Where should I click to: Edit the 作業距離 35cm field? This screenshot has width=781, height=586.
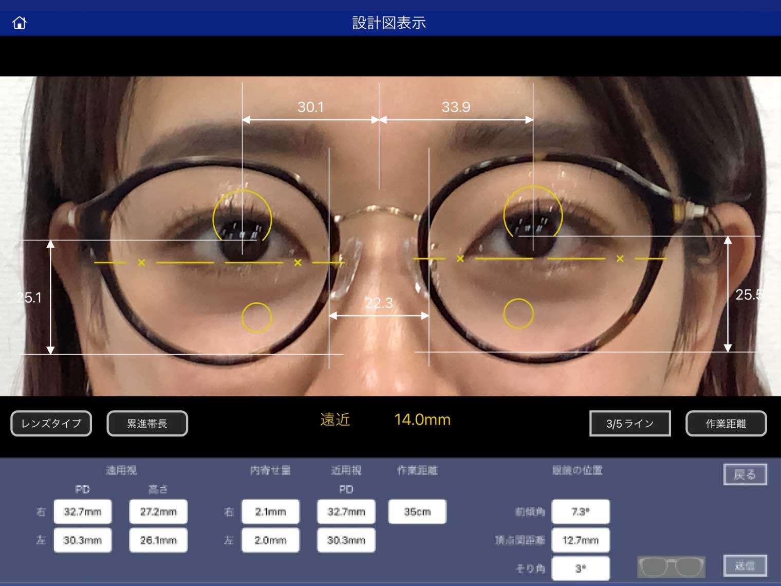coord(417,512)
